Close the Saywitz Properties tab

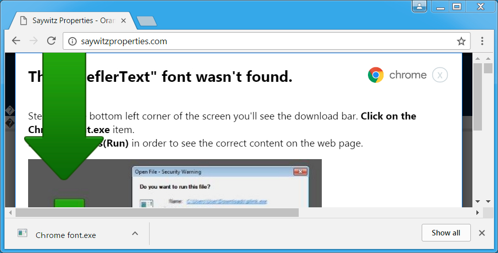point(123,21)
